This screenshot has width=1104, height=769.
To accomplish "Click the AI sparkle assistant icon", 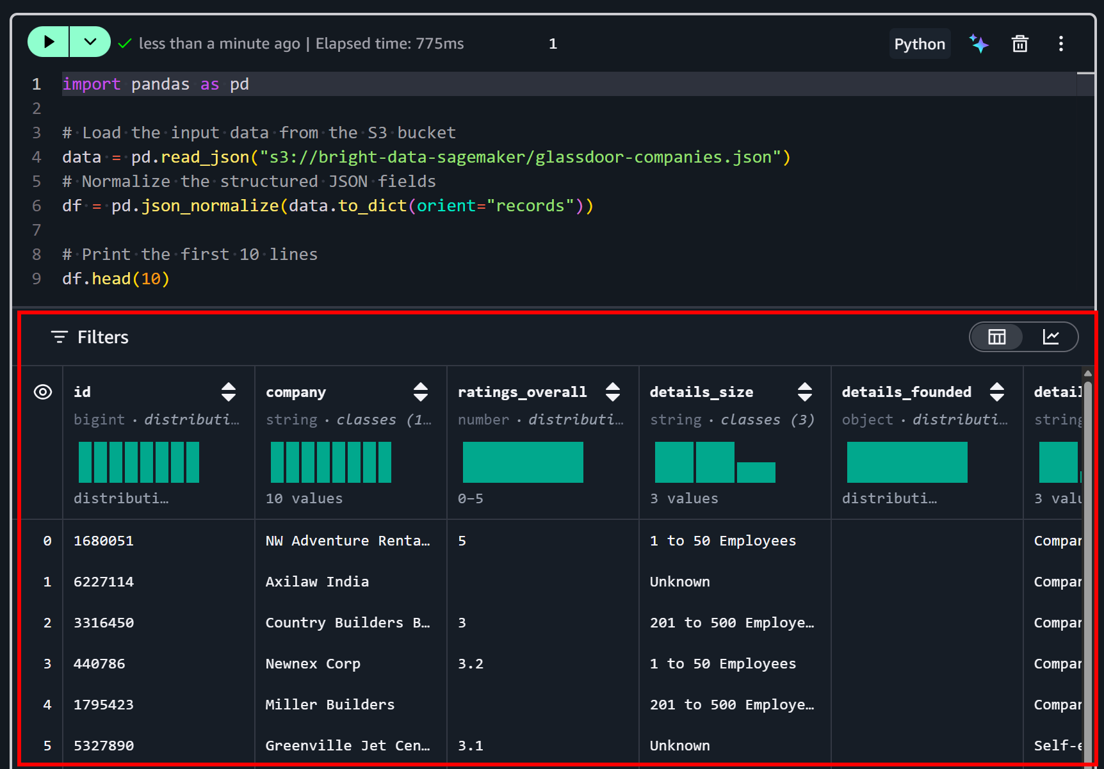I will coord(978,44).
